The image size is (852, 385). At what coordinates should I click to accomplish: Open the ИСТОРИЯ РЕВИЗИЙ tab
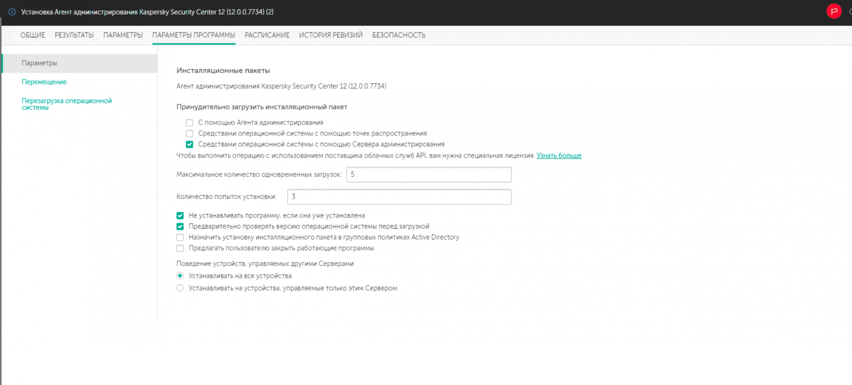[x=331, y=35]
